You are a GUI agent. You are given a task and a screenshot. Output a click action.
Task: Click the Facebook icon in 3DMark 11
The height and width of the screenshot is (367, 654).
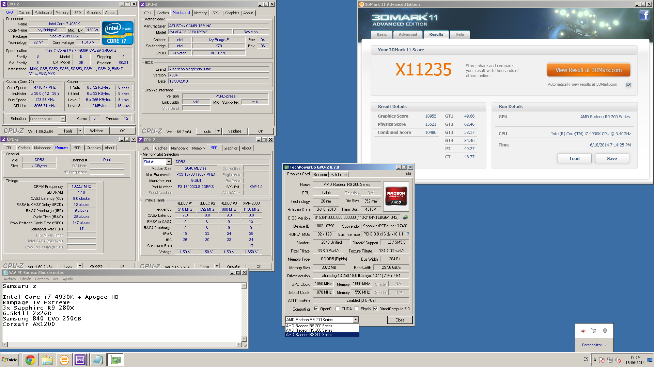tap(644, 15)
